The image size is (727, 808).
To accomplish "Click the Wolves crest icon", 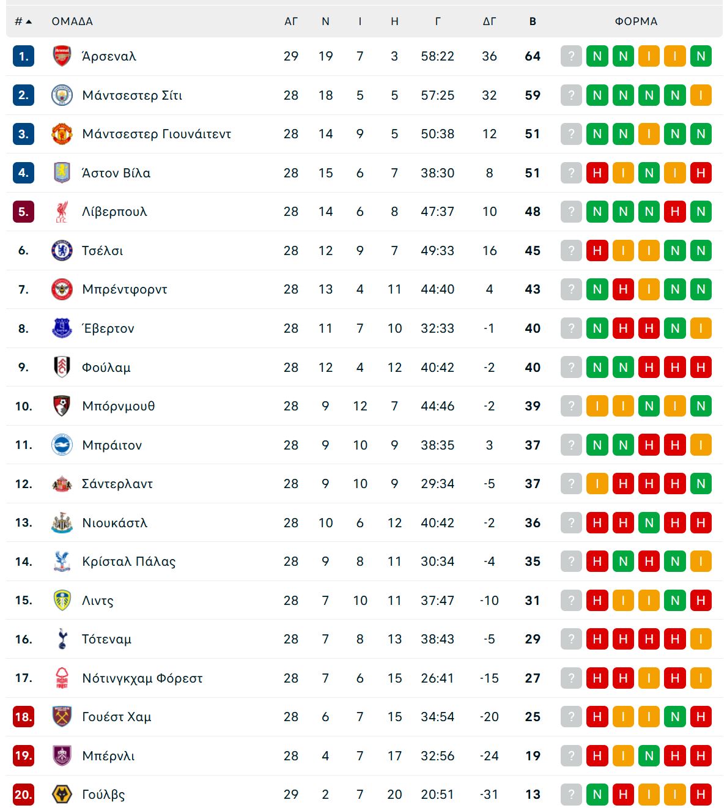I will pos(62,795).
